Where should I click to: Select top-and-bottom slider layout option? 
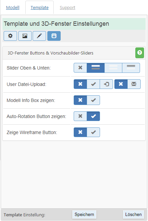[x=96, y=68]
